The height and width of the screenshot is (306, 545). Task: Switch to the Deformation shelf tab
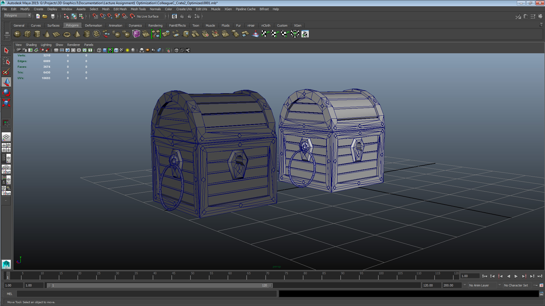tap(93, 25)
